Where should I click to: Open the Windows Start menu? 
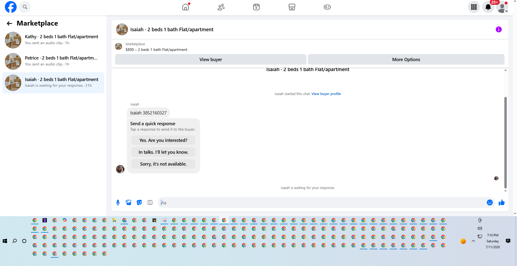coord(5,241)
